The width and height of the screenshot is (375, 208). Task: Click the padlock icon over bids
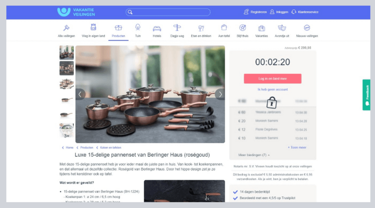click(x=272, y=103)
